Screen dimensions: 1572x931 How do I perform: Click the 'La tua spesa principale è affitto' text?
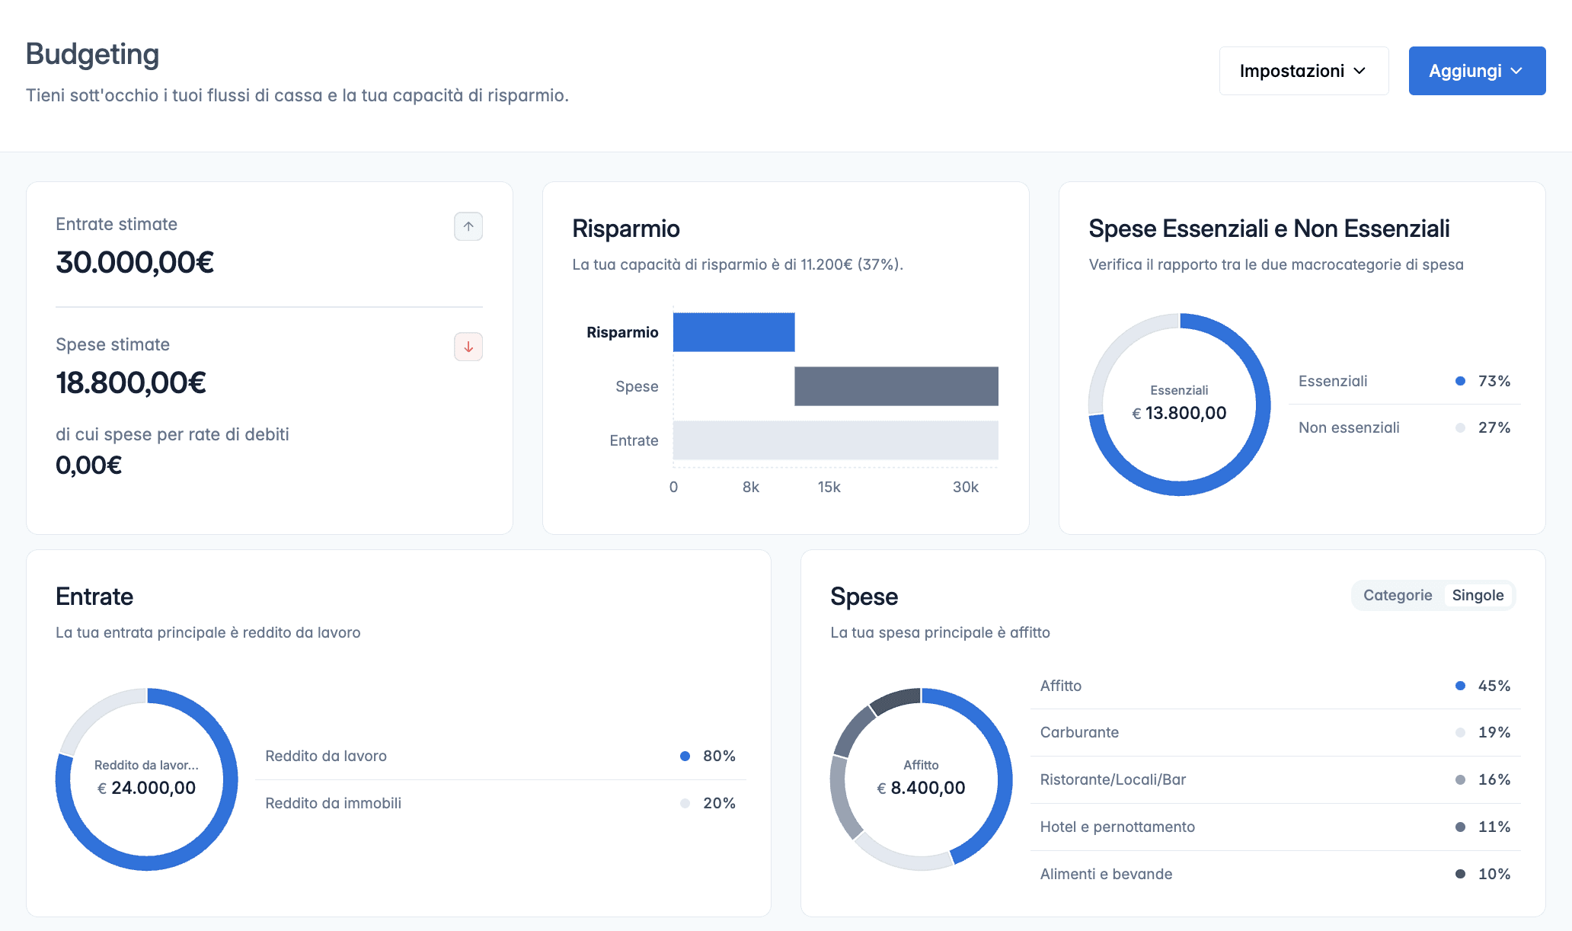tap(940, 632)
